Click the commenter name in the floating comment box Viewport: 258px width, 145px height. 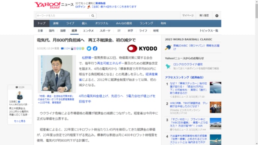[13, 102]
